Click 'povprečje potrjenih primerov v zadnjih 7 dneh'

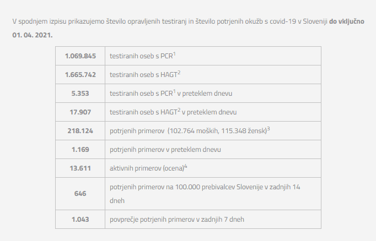click(x=176, y=219)
